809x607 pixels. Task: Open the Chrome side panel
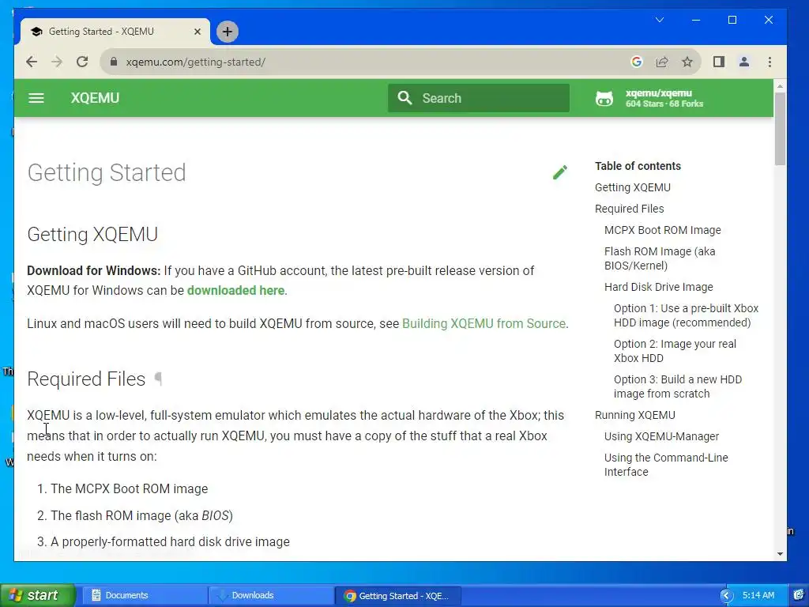coord(719,62)
